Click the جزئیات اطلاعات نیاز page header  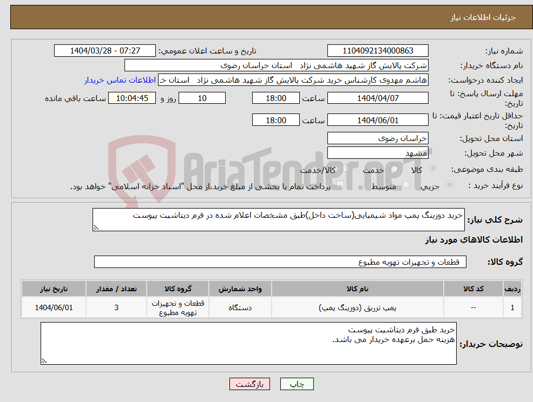(483, 17)
